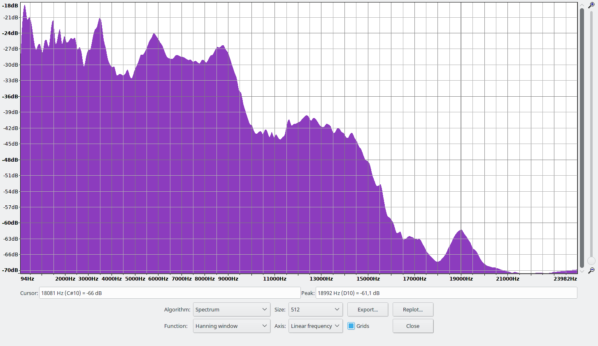This screenshot has width=598, height=346.
Task: Click the 15000Hz axis label
Action: [x=368, y=279]
